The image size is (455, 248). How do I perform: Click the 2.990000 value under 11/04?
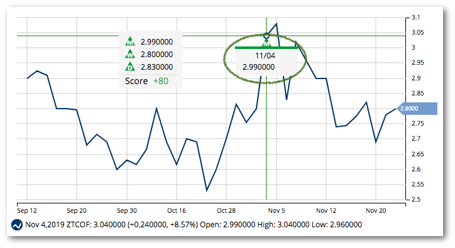[x=258, y=67]
